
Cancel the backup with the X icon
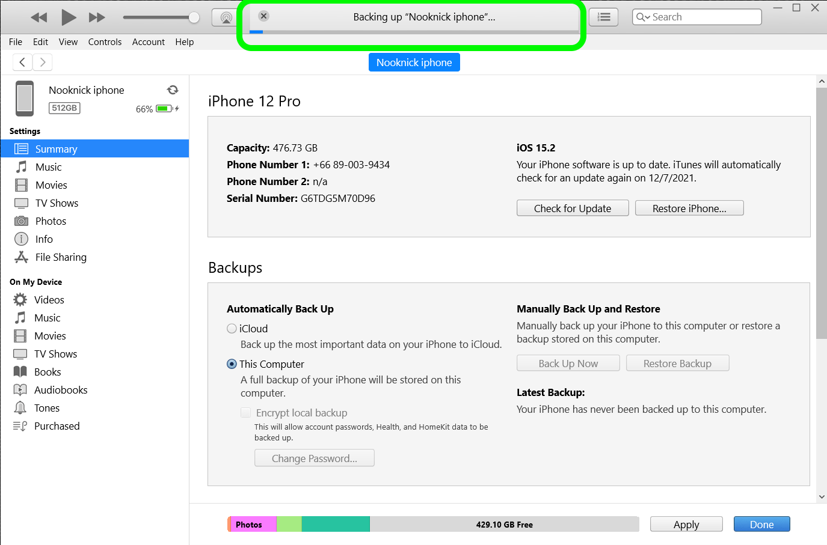263,16
